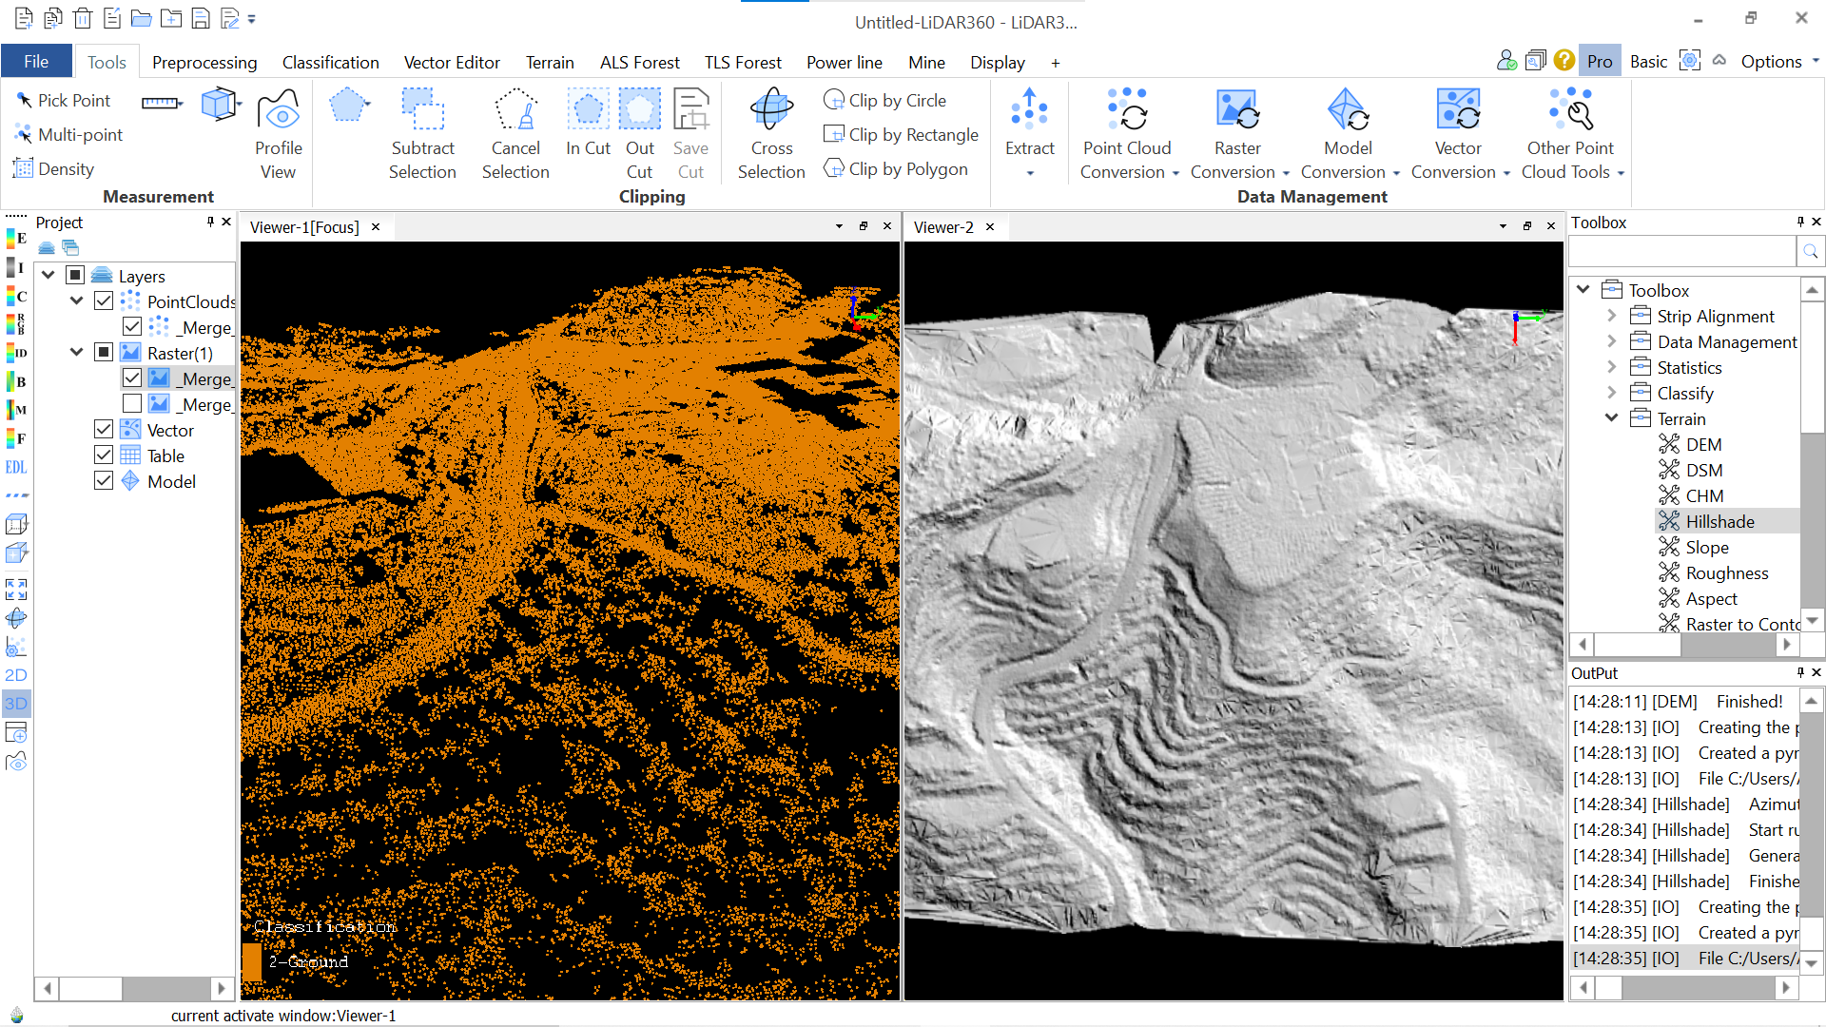This screenshot has height=1027, width=1826.
Task: Select the Cross Selection tool
Action: (x=770, y=133)
